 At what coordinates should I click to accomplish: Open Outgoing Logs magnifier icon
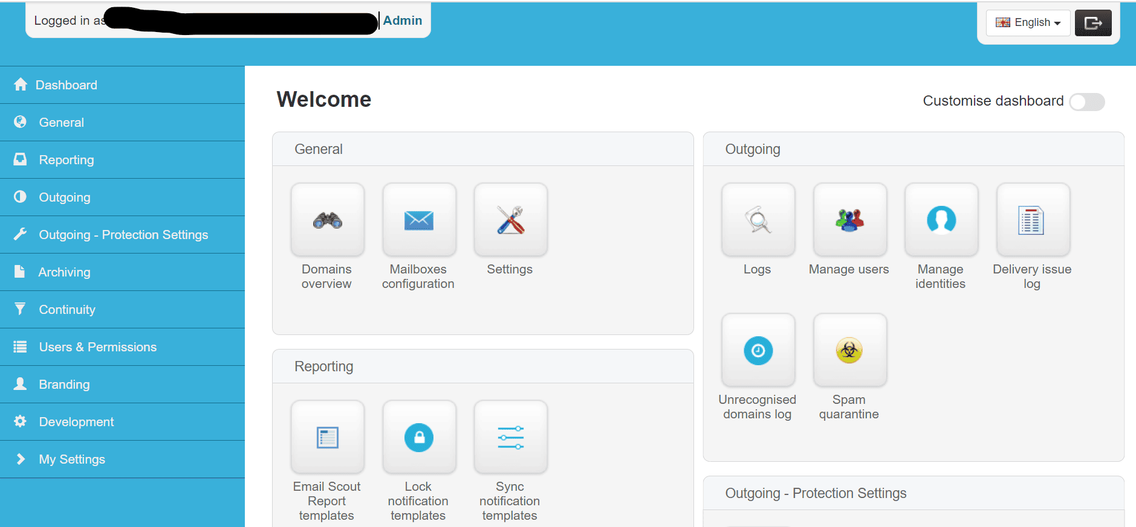click(x=758, y=220)
